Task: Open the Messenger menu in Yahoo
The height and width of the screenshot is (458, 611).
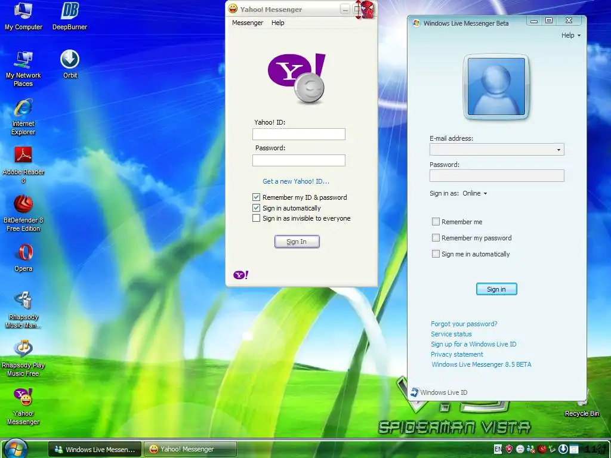Action: point(248,23)
